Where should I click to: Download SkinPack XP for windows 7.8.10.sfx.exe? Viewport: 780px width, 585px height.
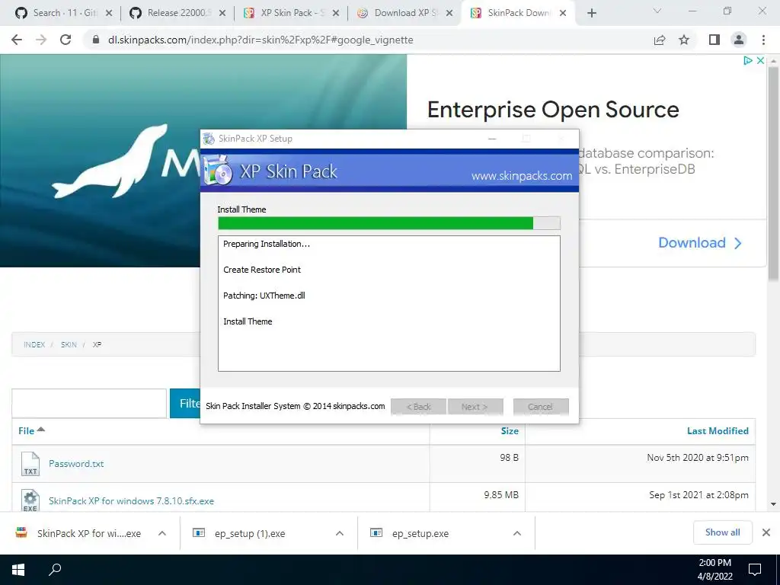(131, 501)
